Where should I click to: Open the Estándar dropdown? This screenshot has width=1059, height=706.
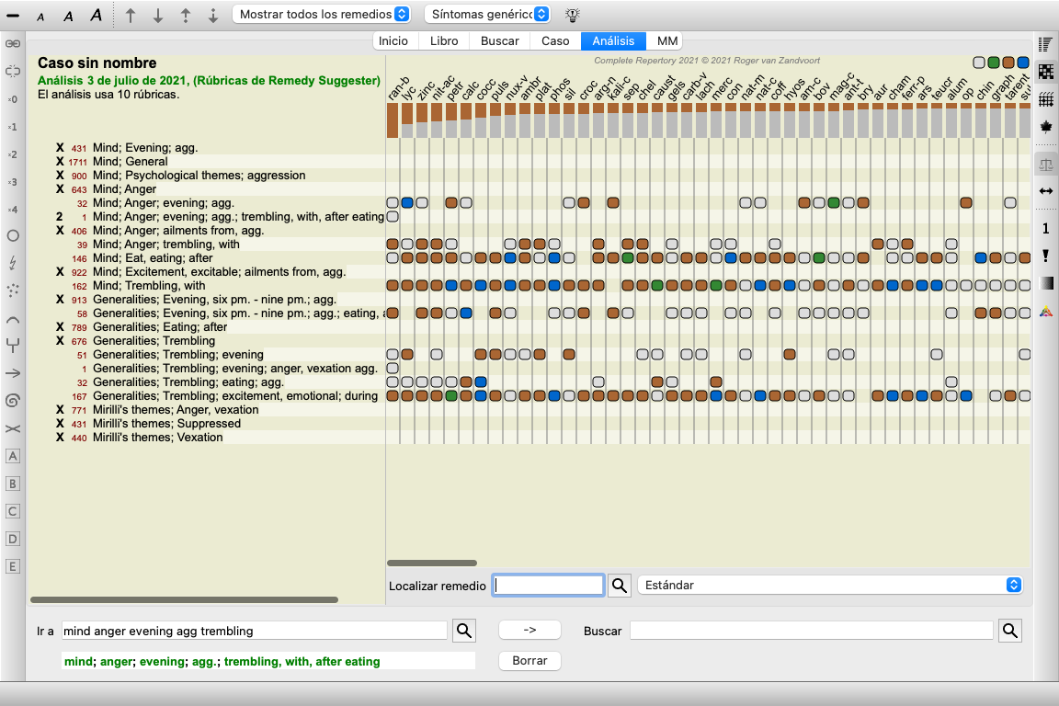[830, 585]
